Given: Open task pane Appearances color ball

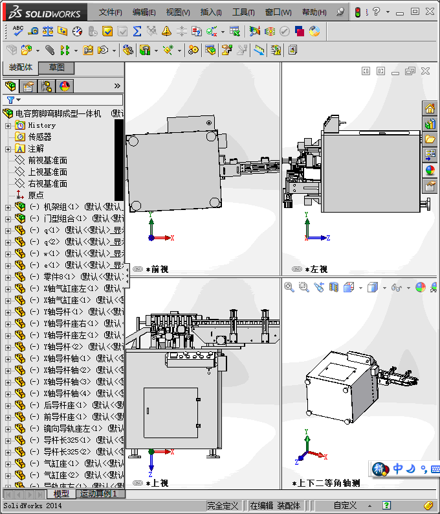Looking at the screenshot, I should 430,170.
